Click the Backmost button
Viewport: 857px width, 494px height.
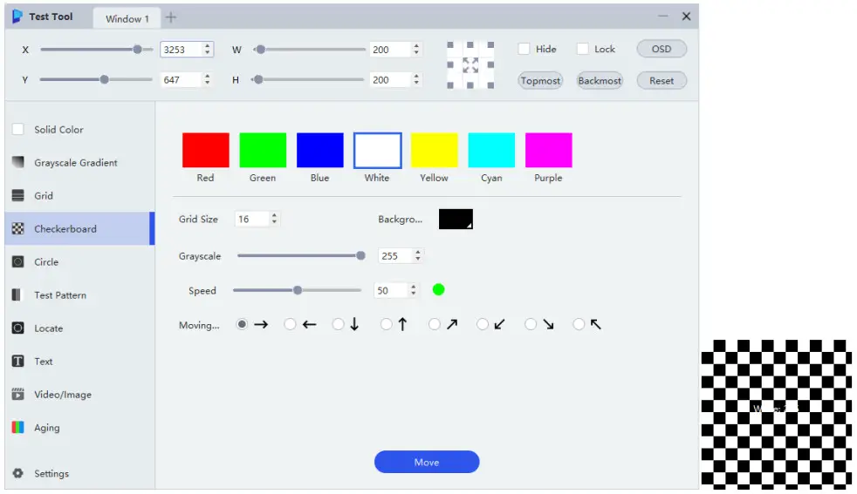[600, 80]
